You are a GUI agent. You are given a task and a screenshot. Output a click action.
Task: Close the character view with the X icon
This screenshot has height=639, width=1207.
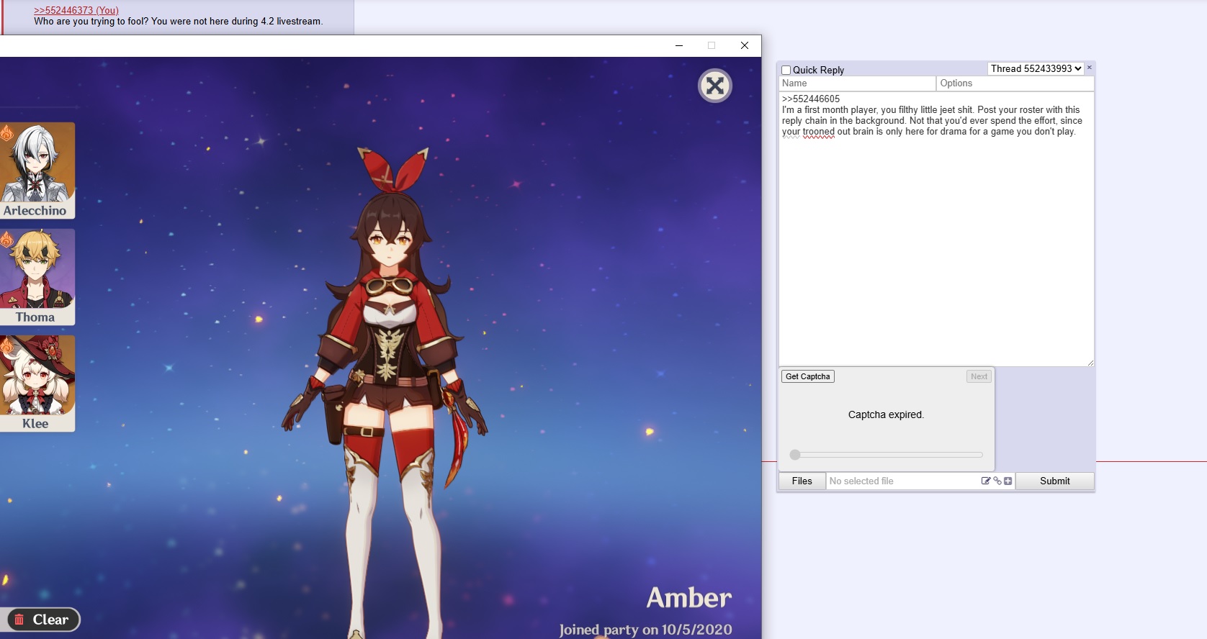tap(715, 86)
